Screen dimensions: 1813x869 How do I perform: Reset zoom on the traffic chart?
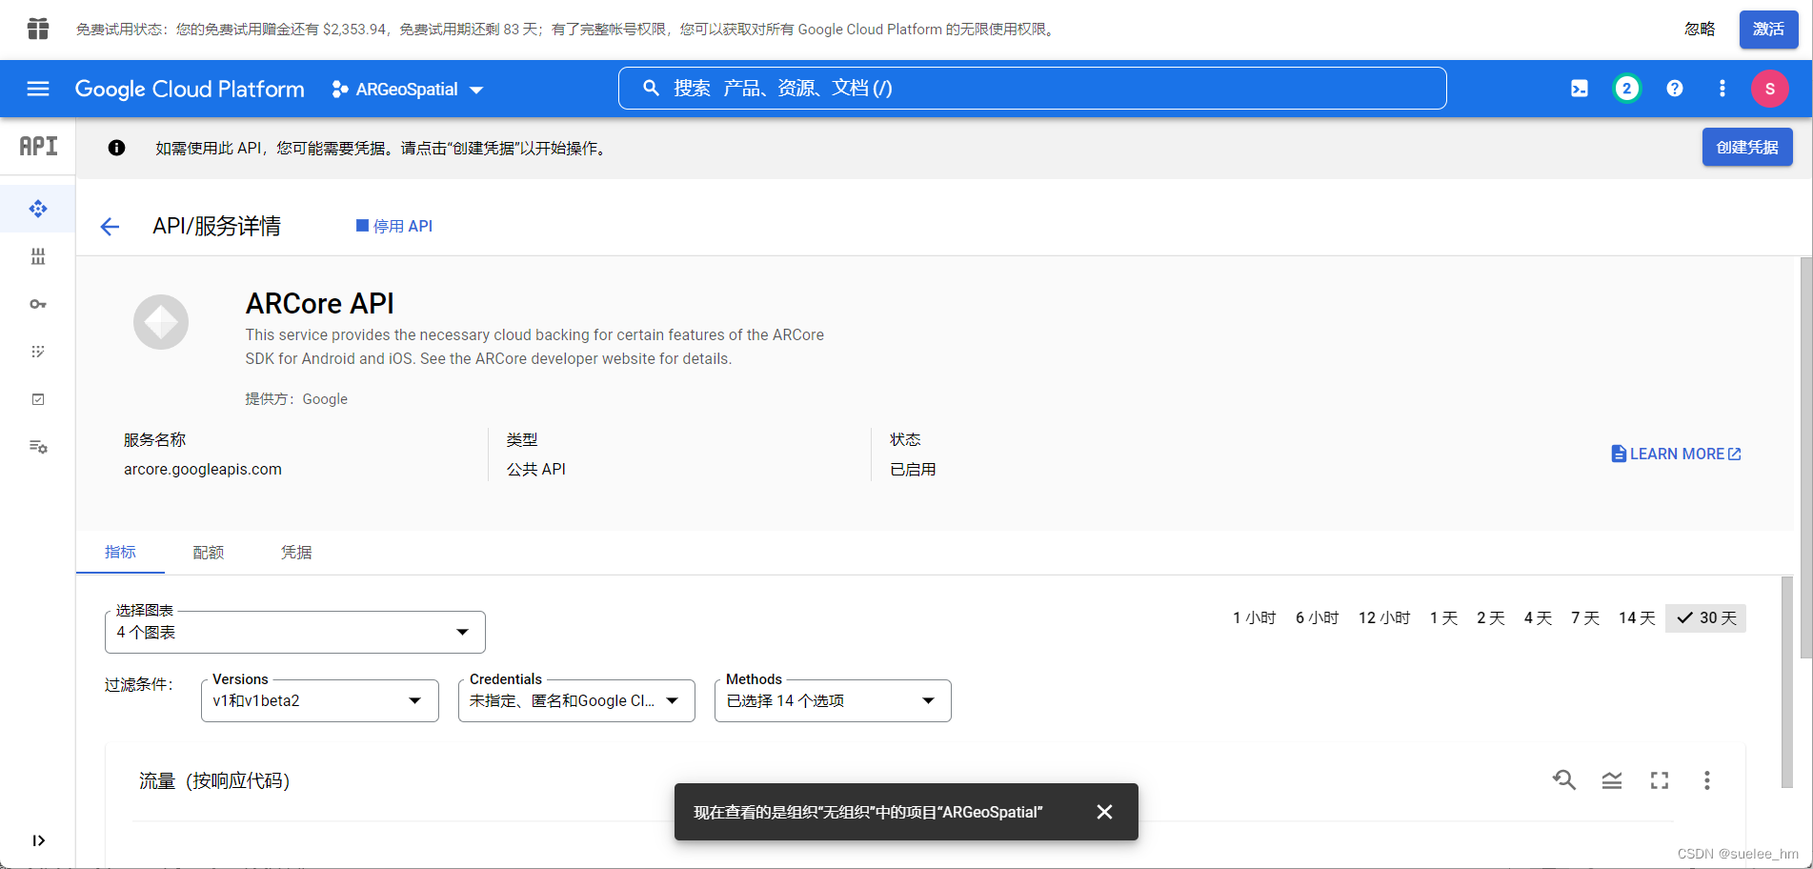[x=1564, y=780]
